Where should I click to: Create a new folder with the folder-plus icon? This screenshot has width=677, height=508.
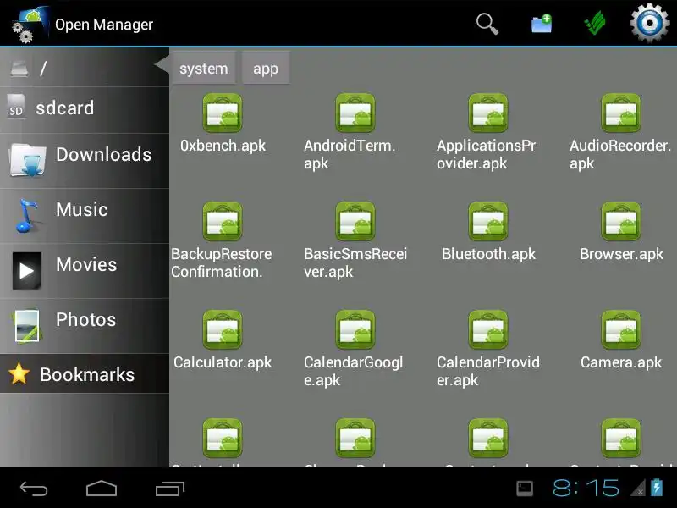point(542,24)
